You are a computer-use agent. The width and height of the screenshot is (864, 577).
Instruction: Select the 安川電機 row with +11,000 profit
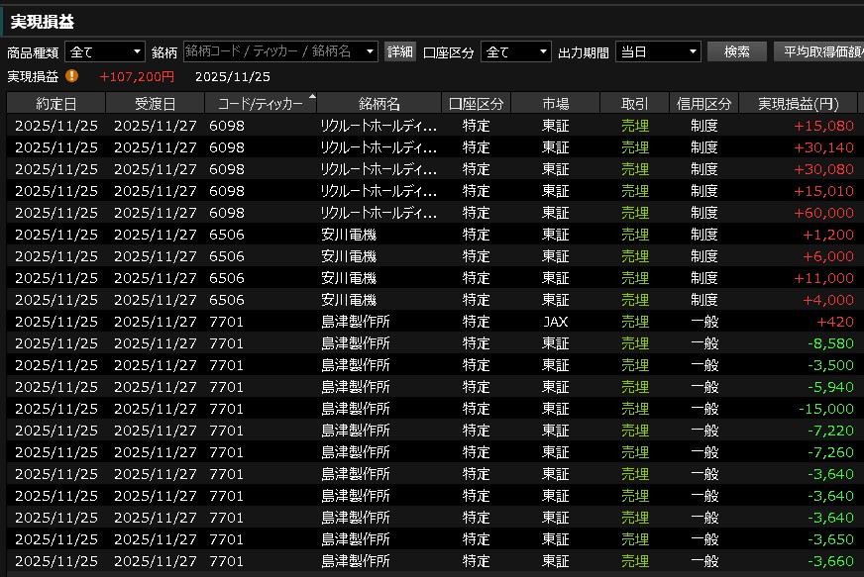[432, 278]
